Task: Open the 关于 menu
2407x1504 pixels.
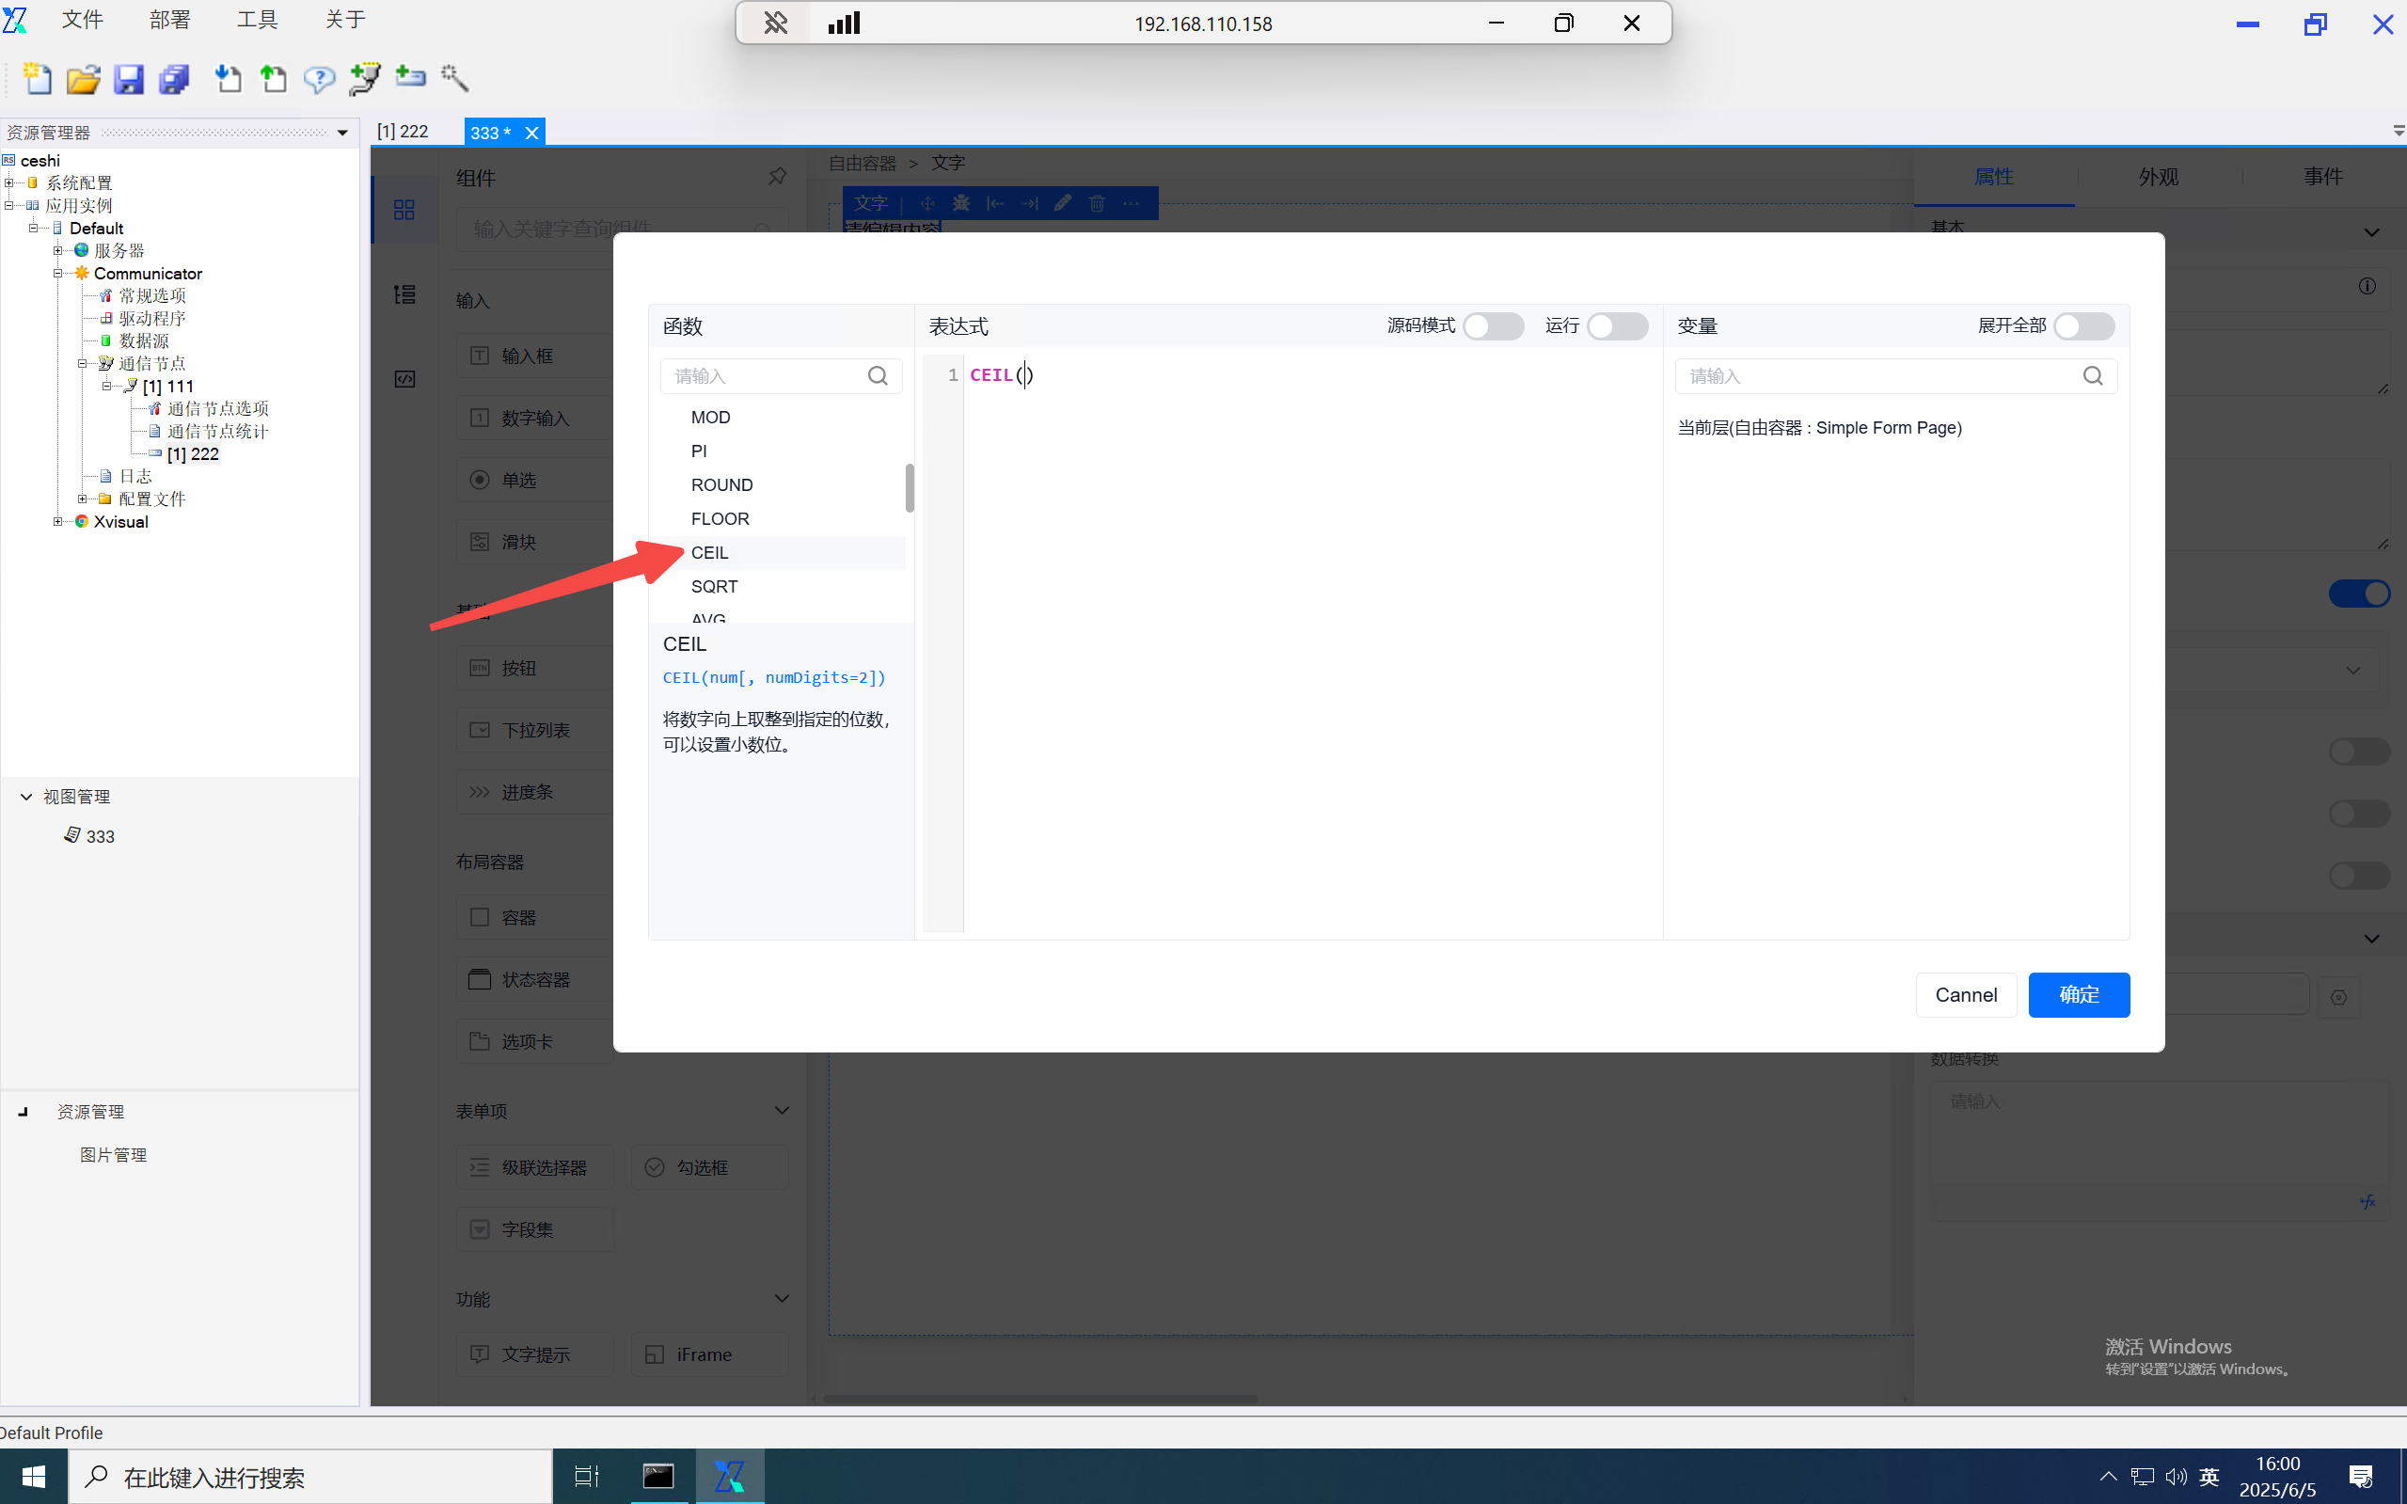Action: coord(345,20)
